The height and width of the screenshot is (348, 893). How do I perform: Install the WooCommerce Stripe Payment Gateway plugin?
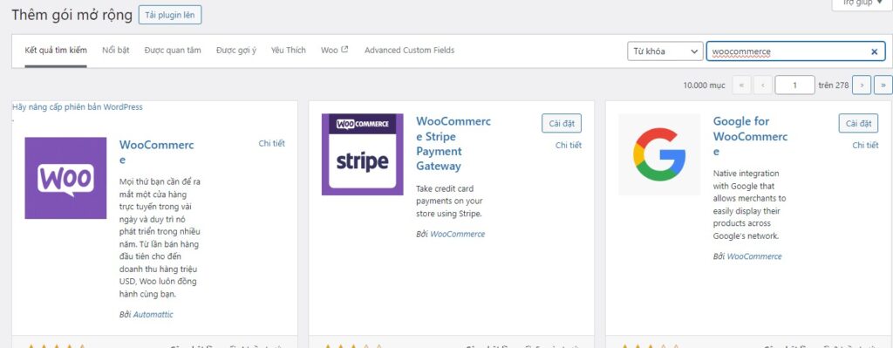pos(562,123)
